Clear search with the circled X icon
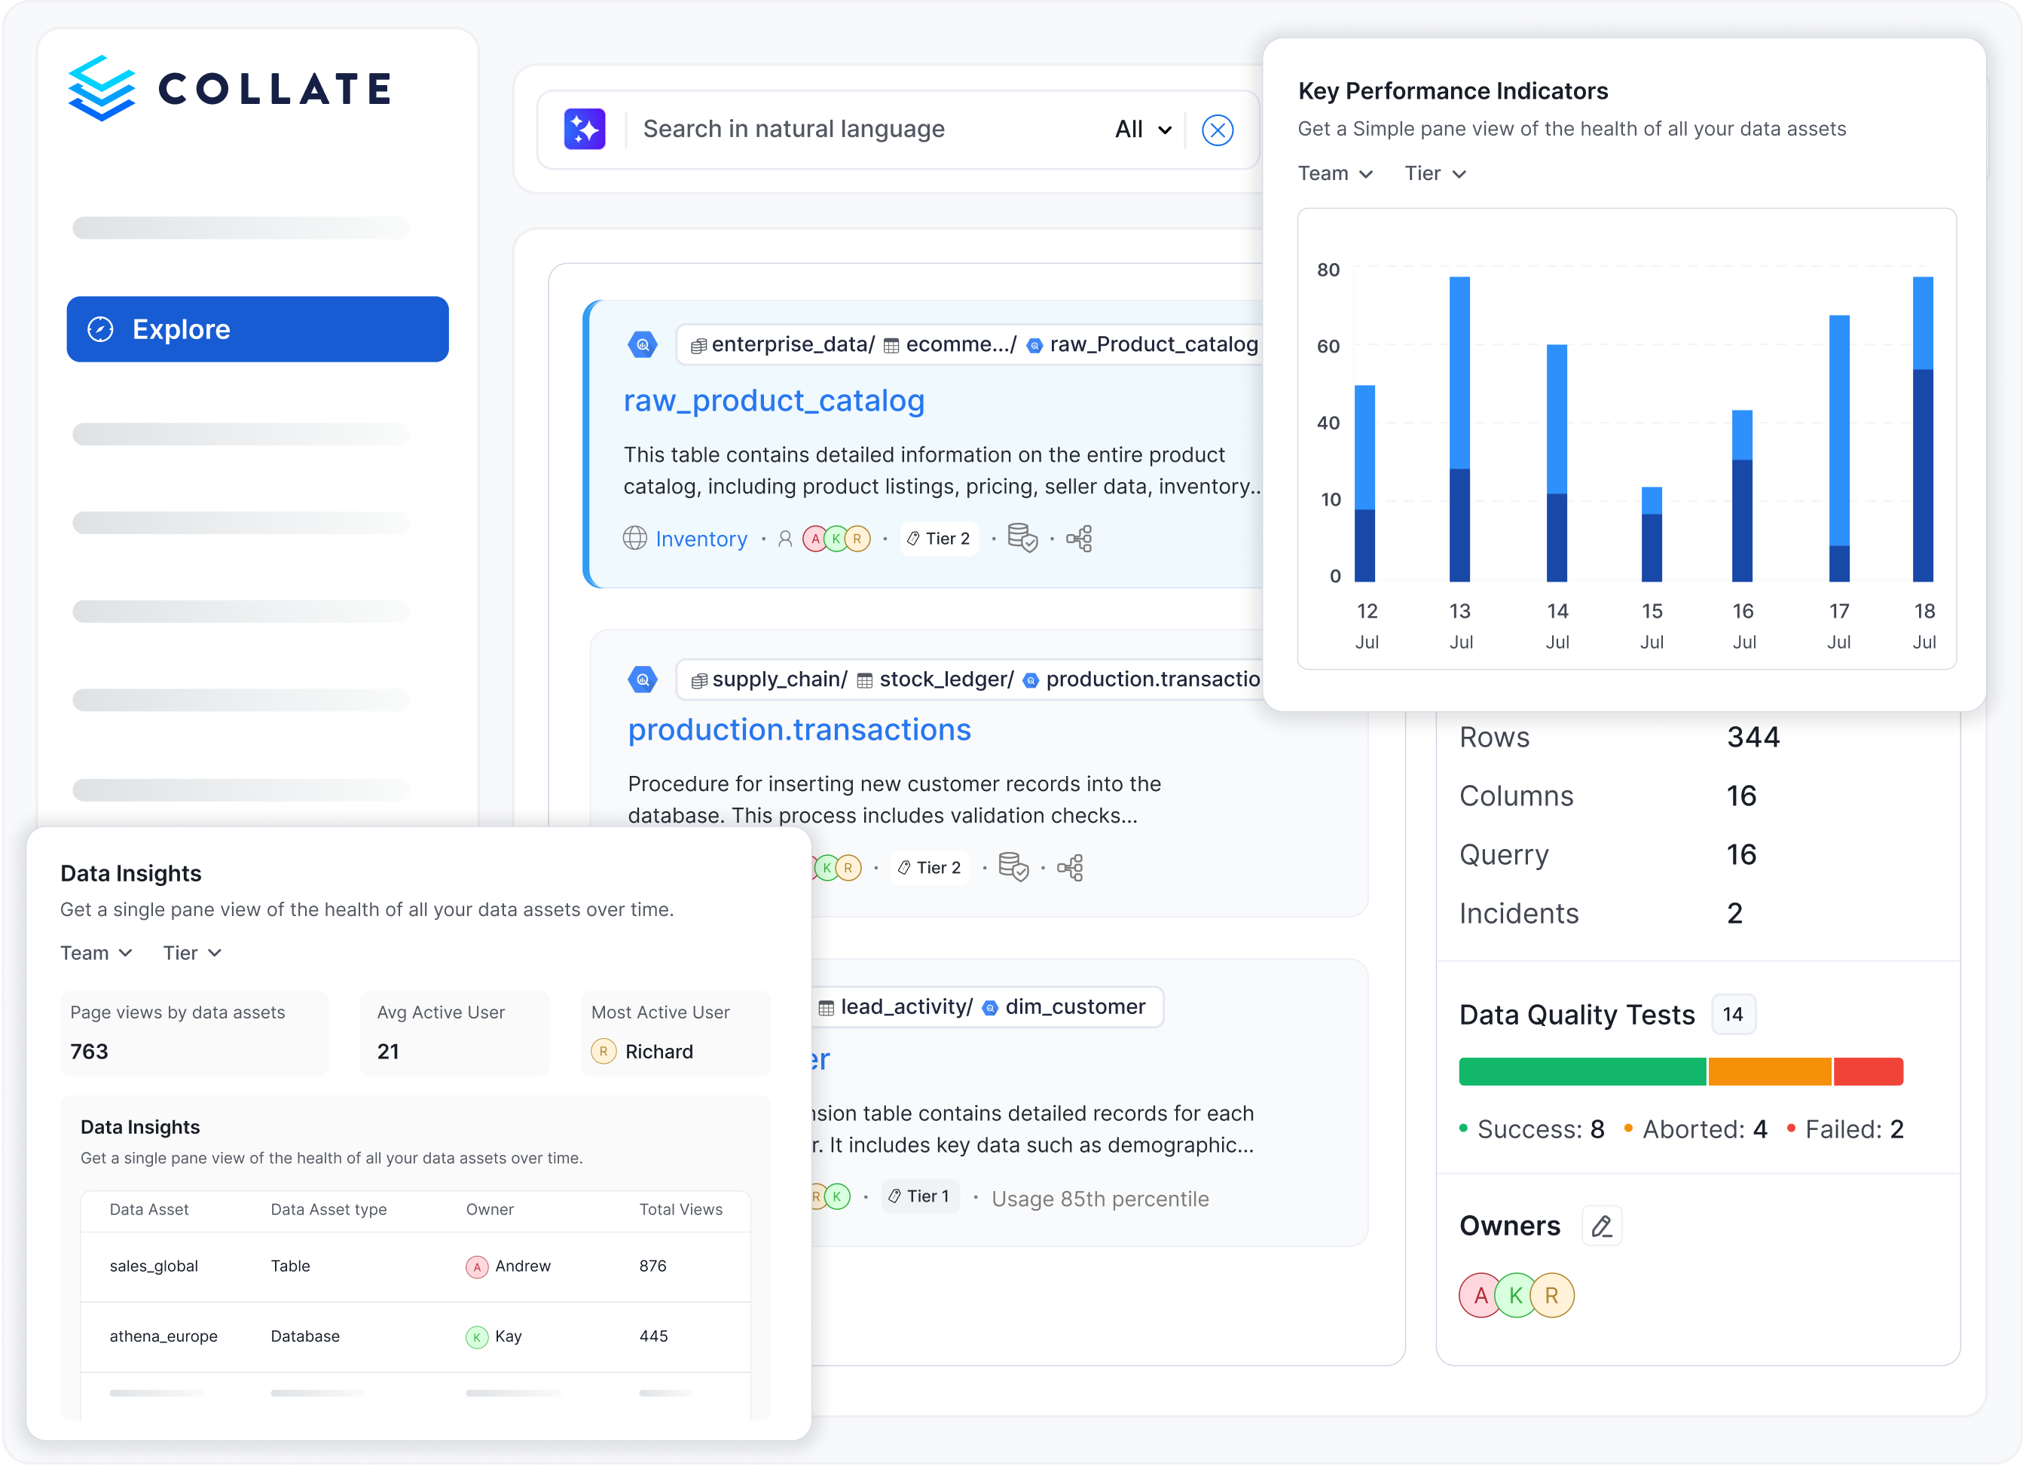 (1217, 130)
